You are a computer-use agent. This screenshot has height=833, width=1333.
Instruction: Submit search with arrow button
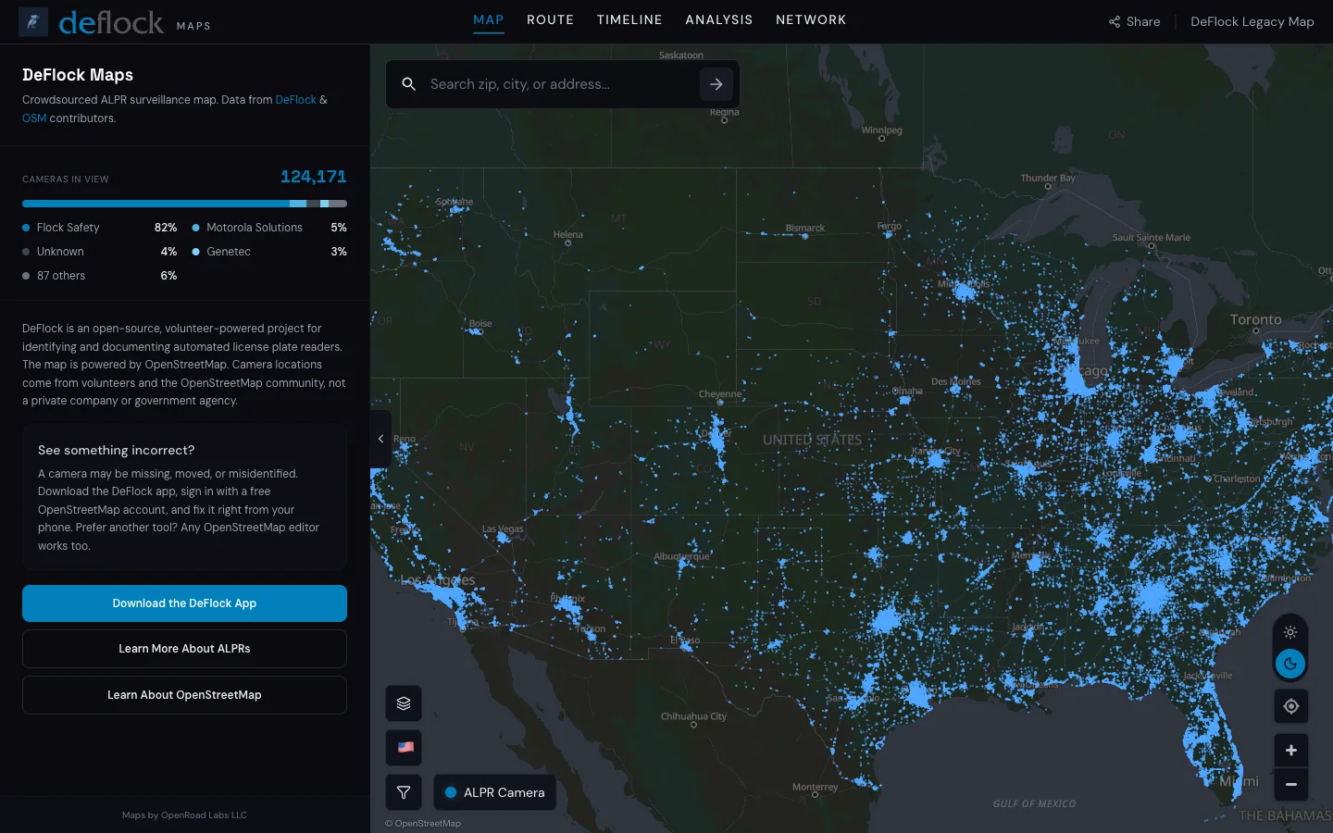click(x=716, y=84)
